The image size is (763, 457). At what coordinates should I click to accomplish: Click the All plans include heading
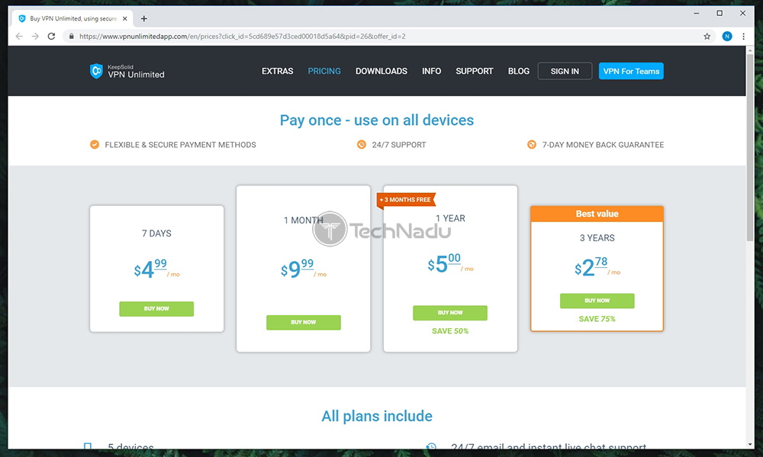coord(377,416)
